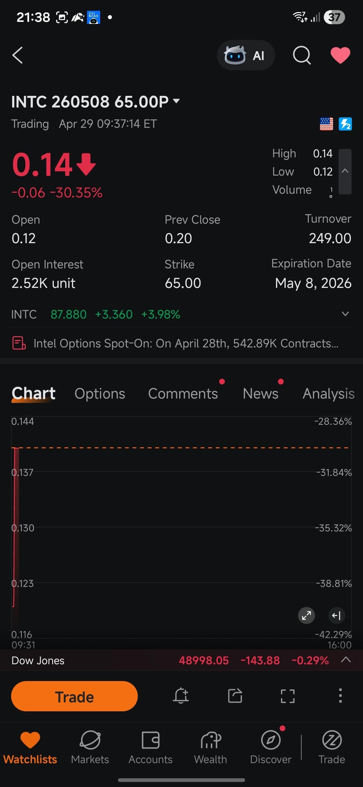363x787 pixels.
Task: Open the three-dot more options menu
Action: (x=340, y=696)
